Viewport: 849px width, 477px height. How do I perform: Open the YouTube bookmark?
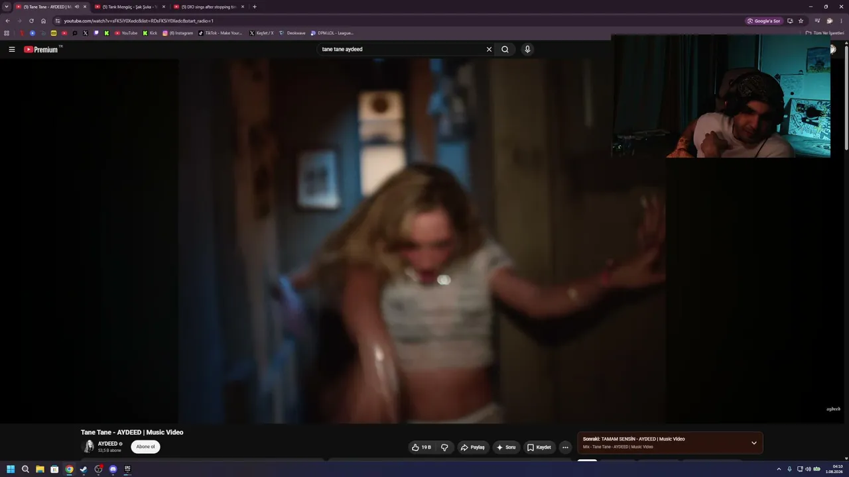click(126, 32)
